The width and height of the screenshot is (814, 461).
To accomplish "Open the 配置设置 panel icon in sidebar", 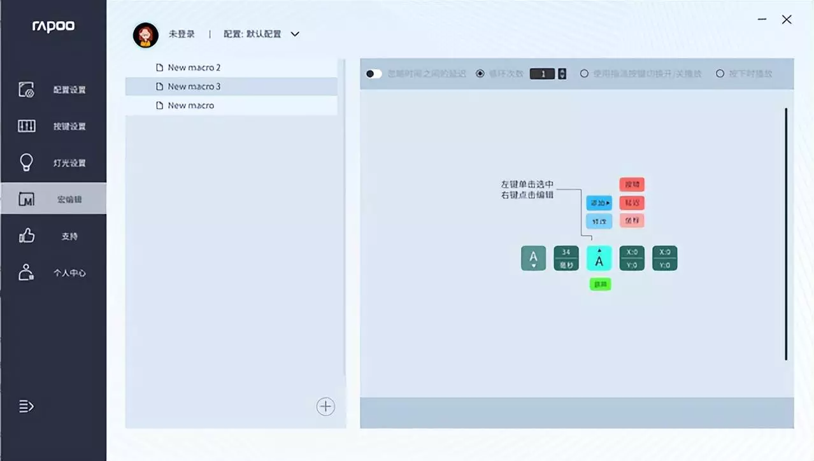I will [x=26, y=89].
